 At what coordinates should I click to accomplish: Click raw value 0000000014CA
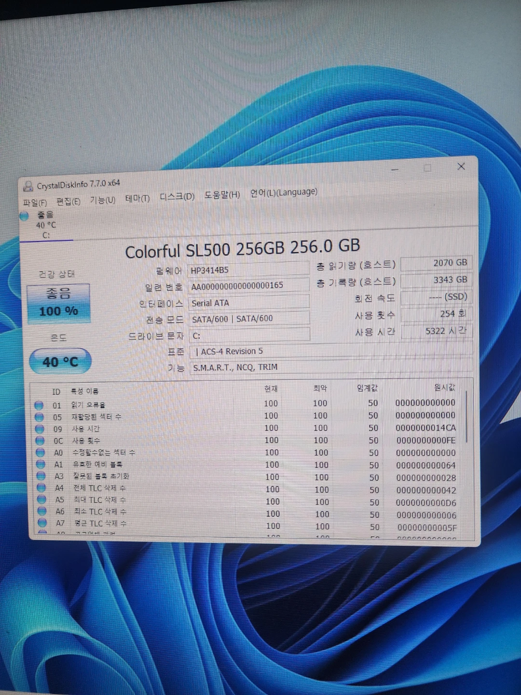(x=425, y=428)
